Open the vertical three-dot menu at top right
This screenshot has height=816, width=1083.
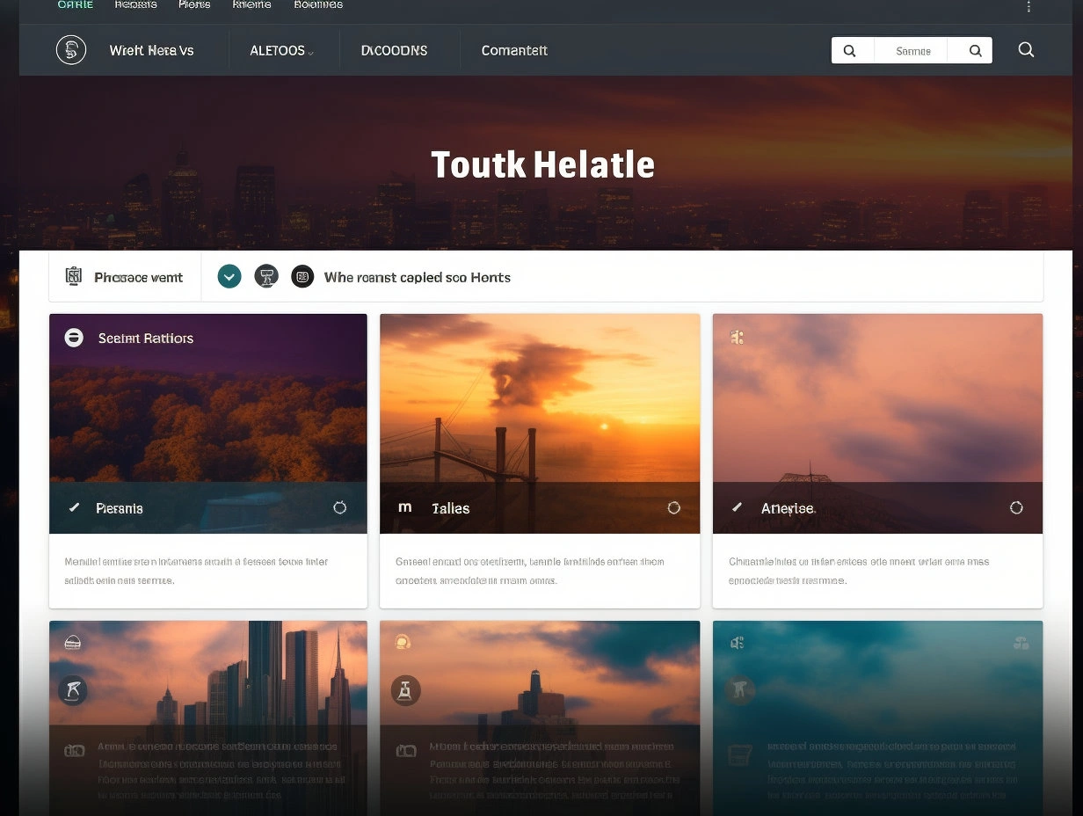point(1028,7)
